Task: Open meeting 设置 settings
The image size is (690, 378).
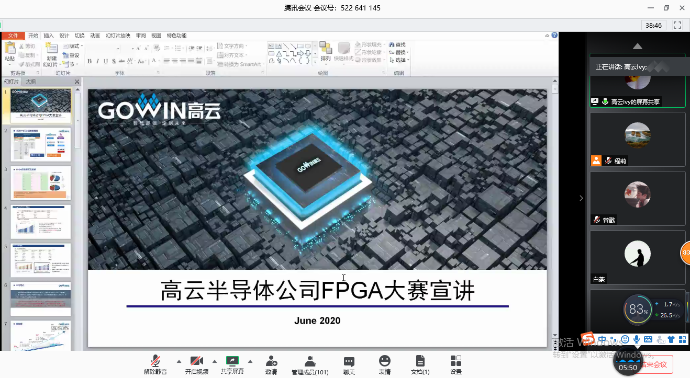Action: (456, 365)
